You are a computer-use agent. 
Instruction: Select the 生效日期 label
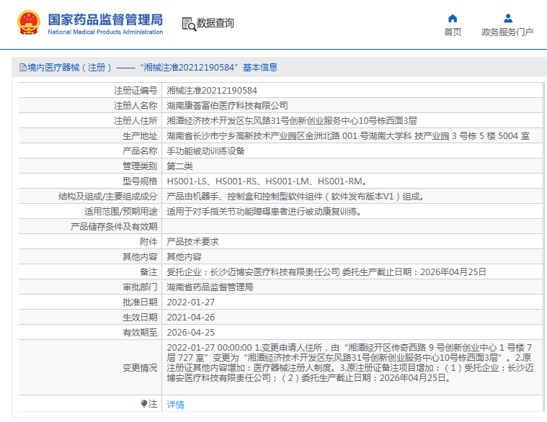pyautogui.click(x=140, y=318)
